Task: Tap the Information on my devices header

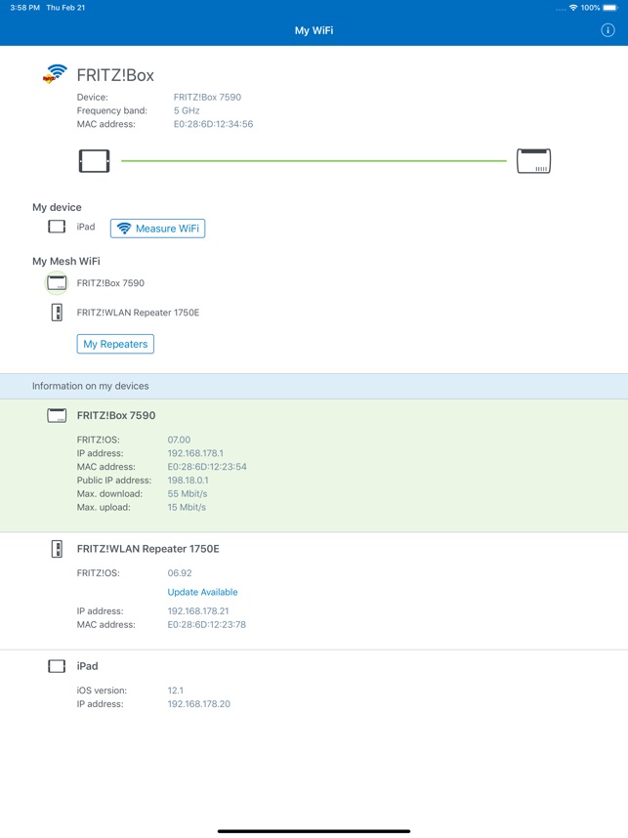Action: 314,386
